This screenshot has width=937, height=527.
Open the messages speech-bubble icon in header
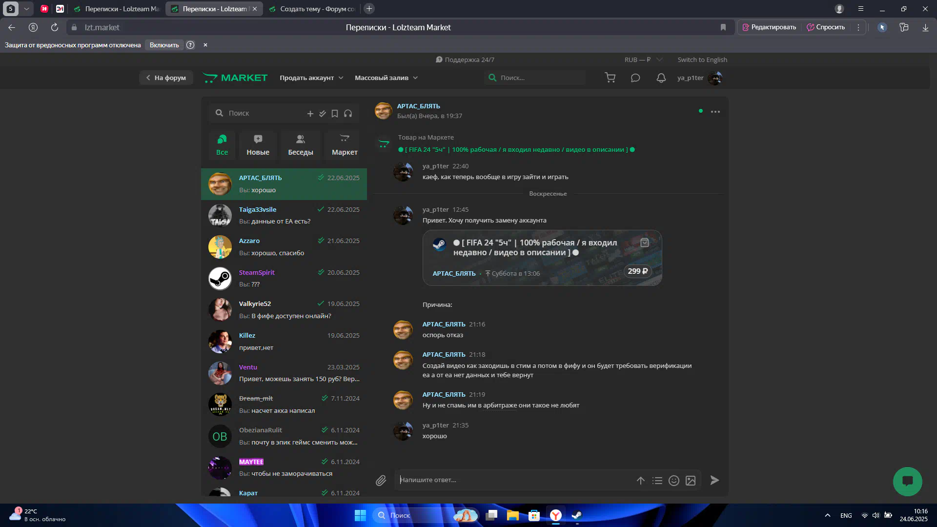(x=635, y=78)
